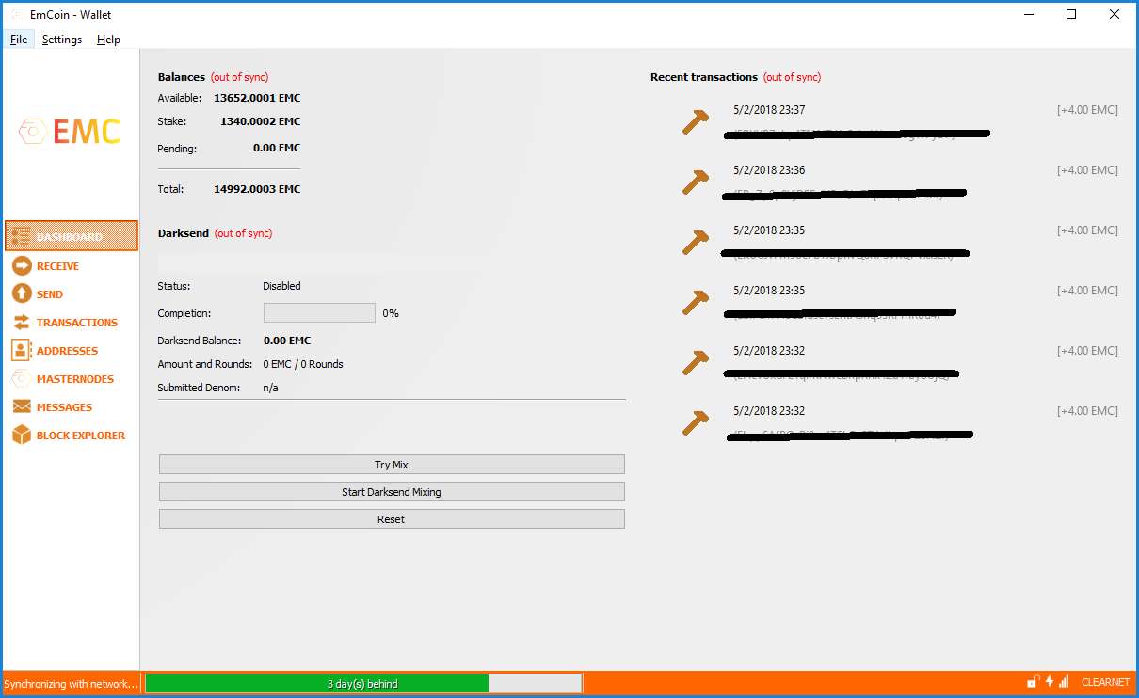This screenshot has height=698, width=1139.
Task: Click the 3 day(s) behind sync bar
Action: [363, 684]
